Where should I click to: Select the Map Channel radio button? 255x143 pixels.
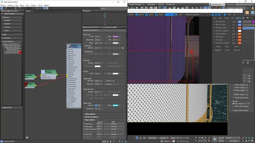click(233, 104)
